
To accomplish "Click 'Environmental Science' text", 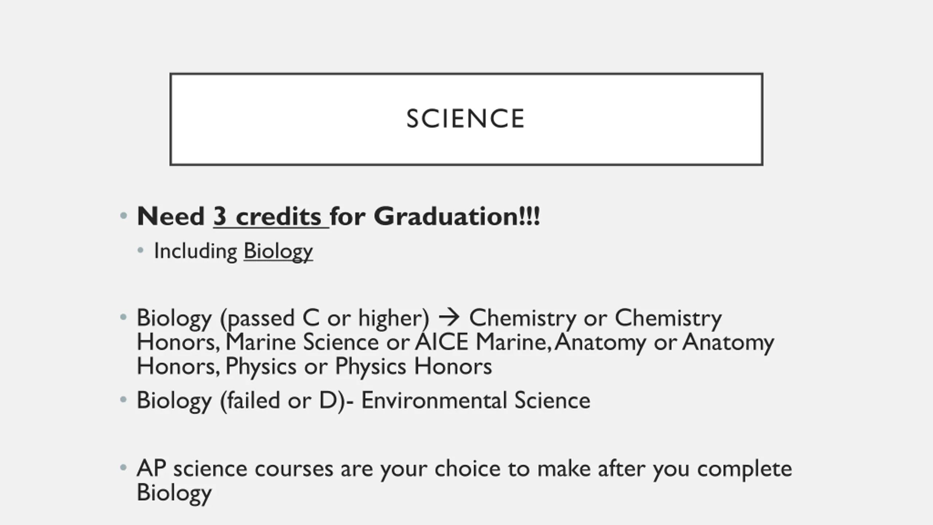I will [476, 400].
